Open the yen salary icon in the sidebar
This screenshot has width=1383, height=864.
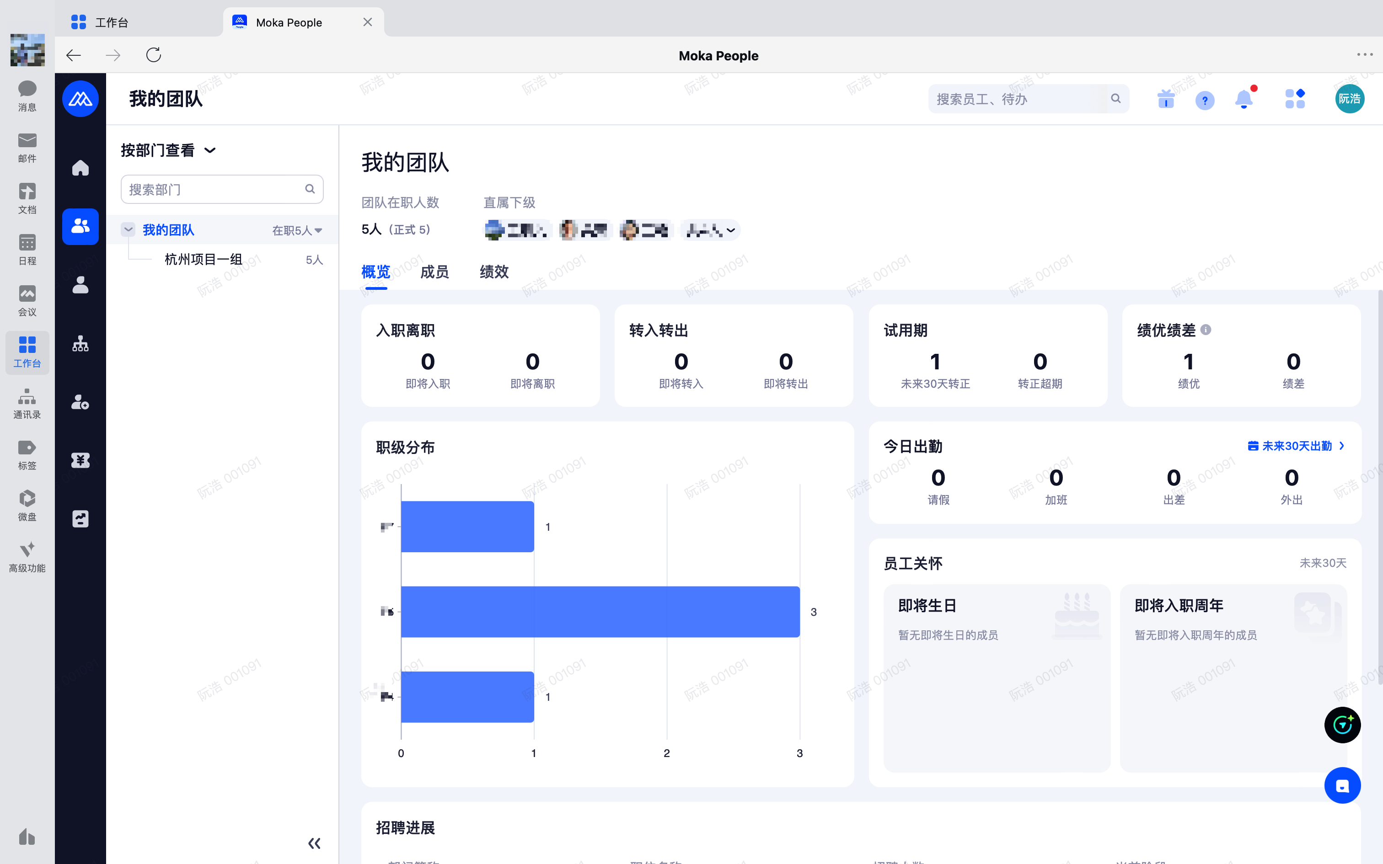tap(80, 461)
